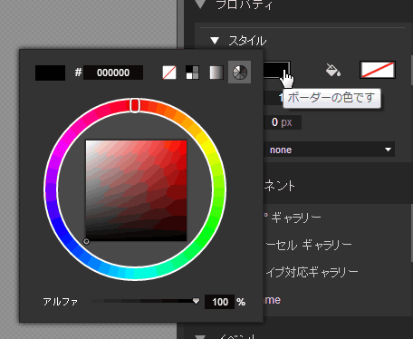Edit the hex color field 000000
The height and width of the screenshot is (339, 413).
click(113, 73)
